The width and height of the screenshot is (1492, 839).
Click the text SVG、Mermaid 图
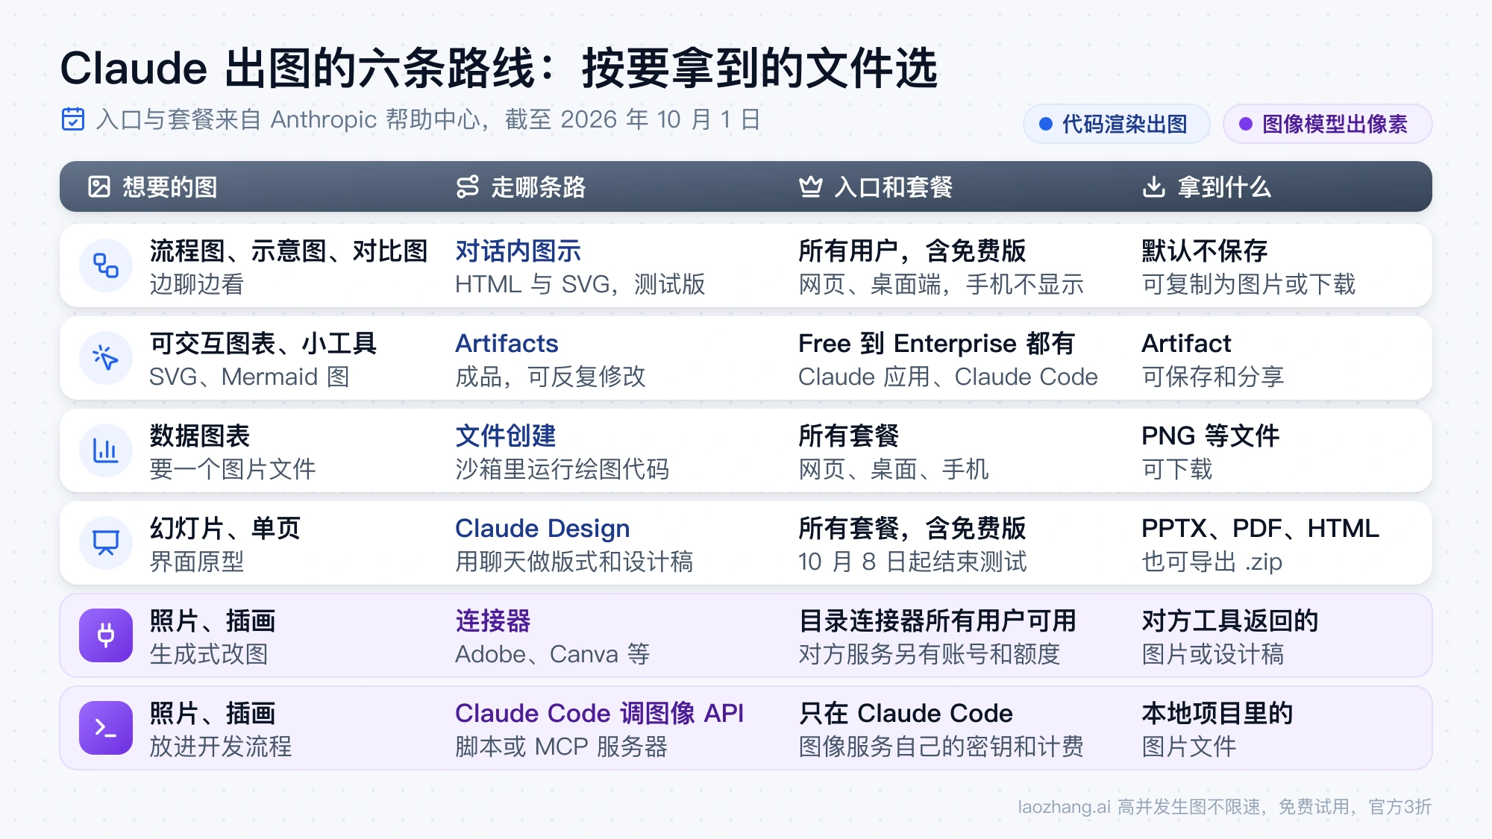click(x=250, y=377)
